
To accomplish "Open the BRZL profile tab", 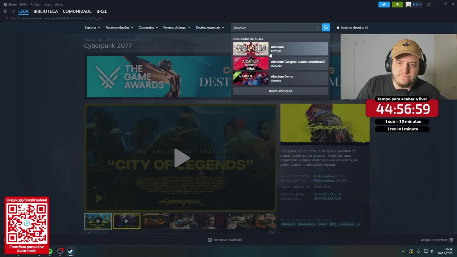I will pyautogui.click(x=102, y=11).
